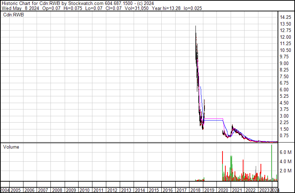Click the 2017 year label on time axis

(182, 190)
